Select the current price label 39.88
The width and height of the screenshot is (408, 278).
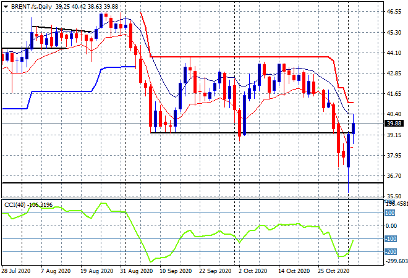pos(394,124)
